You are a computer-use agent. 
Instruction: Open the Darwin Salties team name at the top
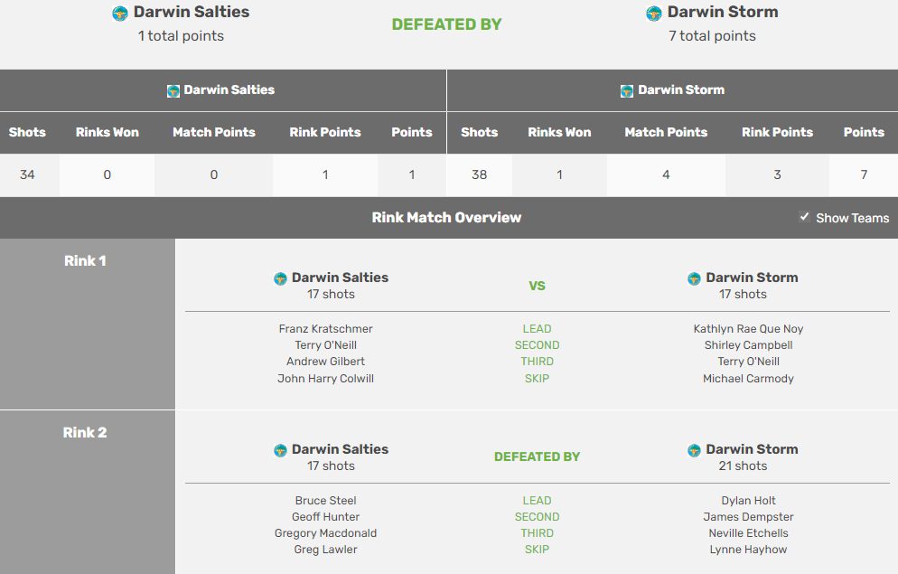192,13
